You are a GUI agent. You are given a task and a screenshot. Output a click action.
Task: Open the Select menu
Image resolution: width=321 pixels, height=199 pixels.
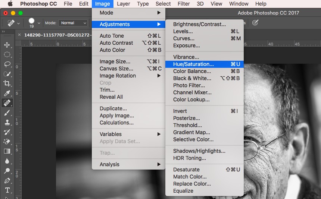point(163,4)
